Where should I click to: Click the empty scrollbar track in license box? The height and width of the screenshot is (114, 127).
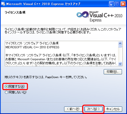[x=120, y=55]
